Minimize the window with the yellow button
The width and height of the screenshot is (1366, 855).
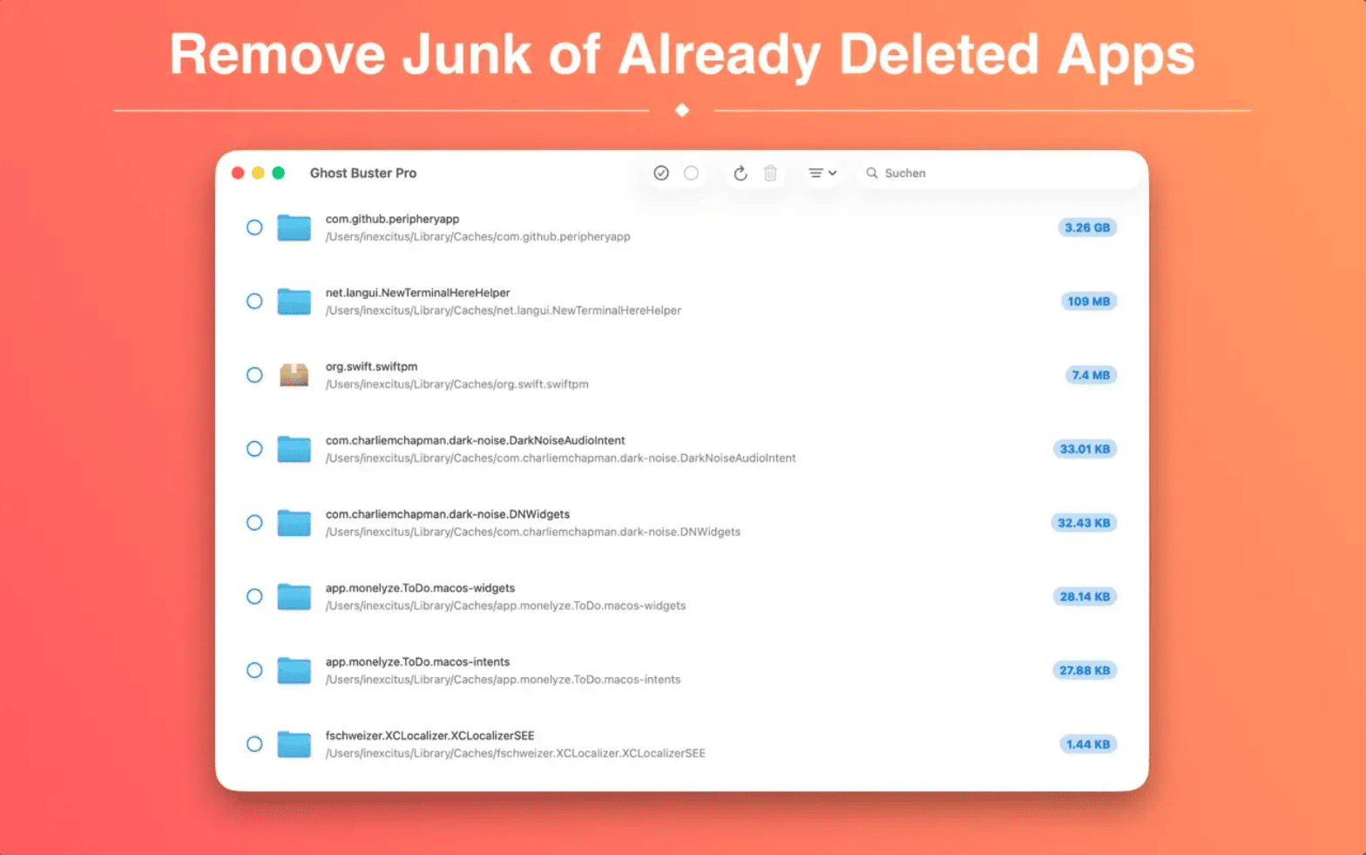[258, 173]
